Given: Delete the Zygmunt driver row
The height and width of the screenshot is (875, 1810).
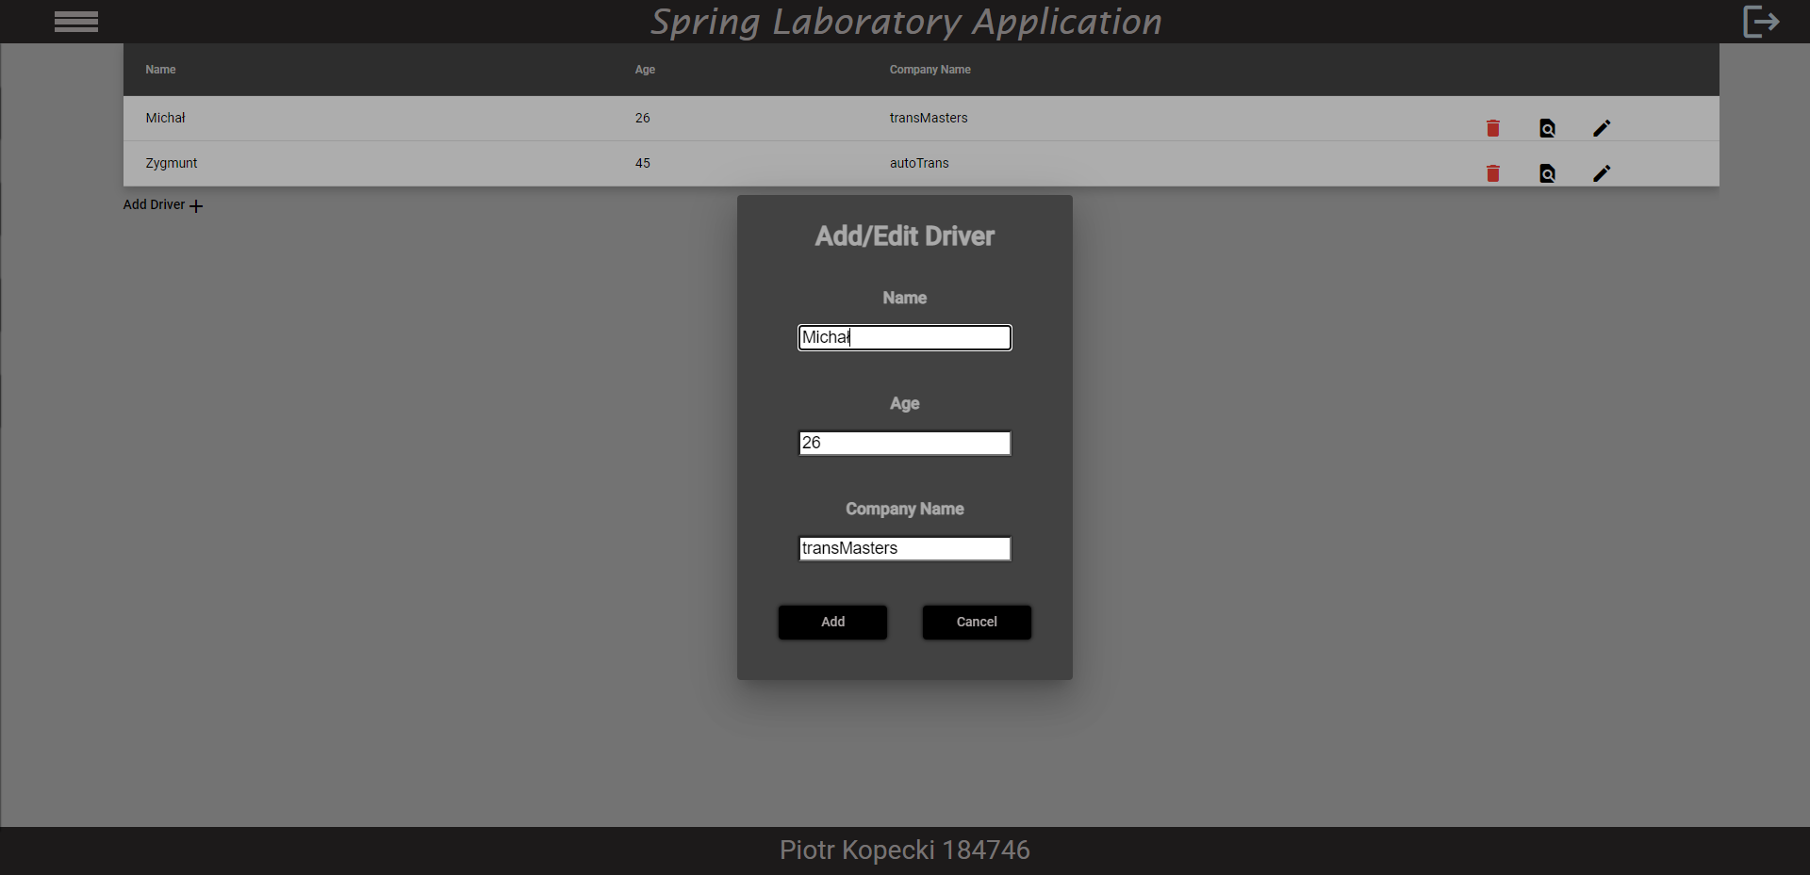Looking at the screenshot, I should (1493, 173).
